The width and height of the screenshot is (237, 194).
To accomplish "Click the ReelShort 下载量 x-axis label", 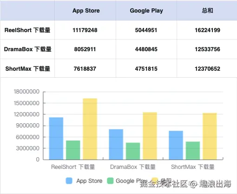I will [x=73, y=167].
